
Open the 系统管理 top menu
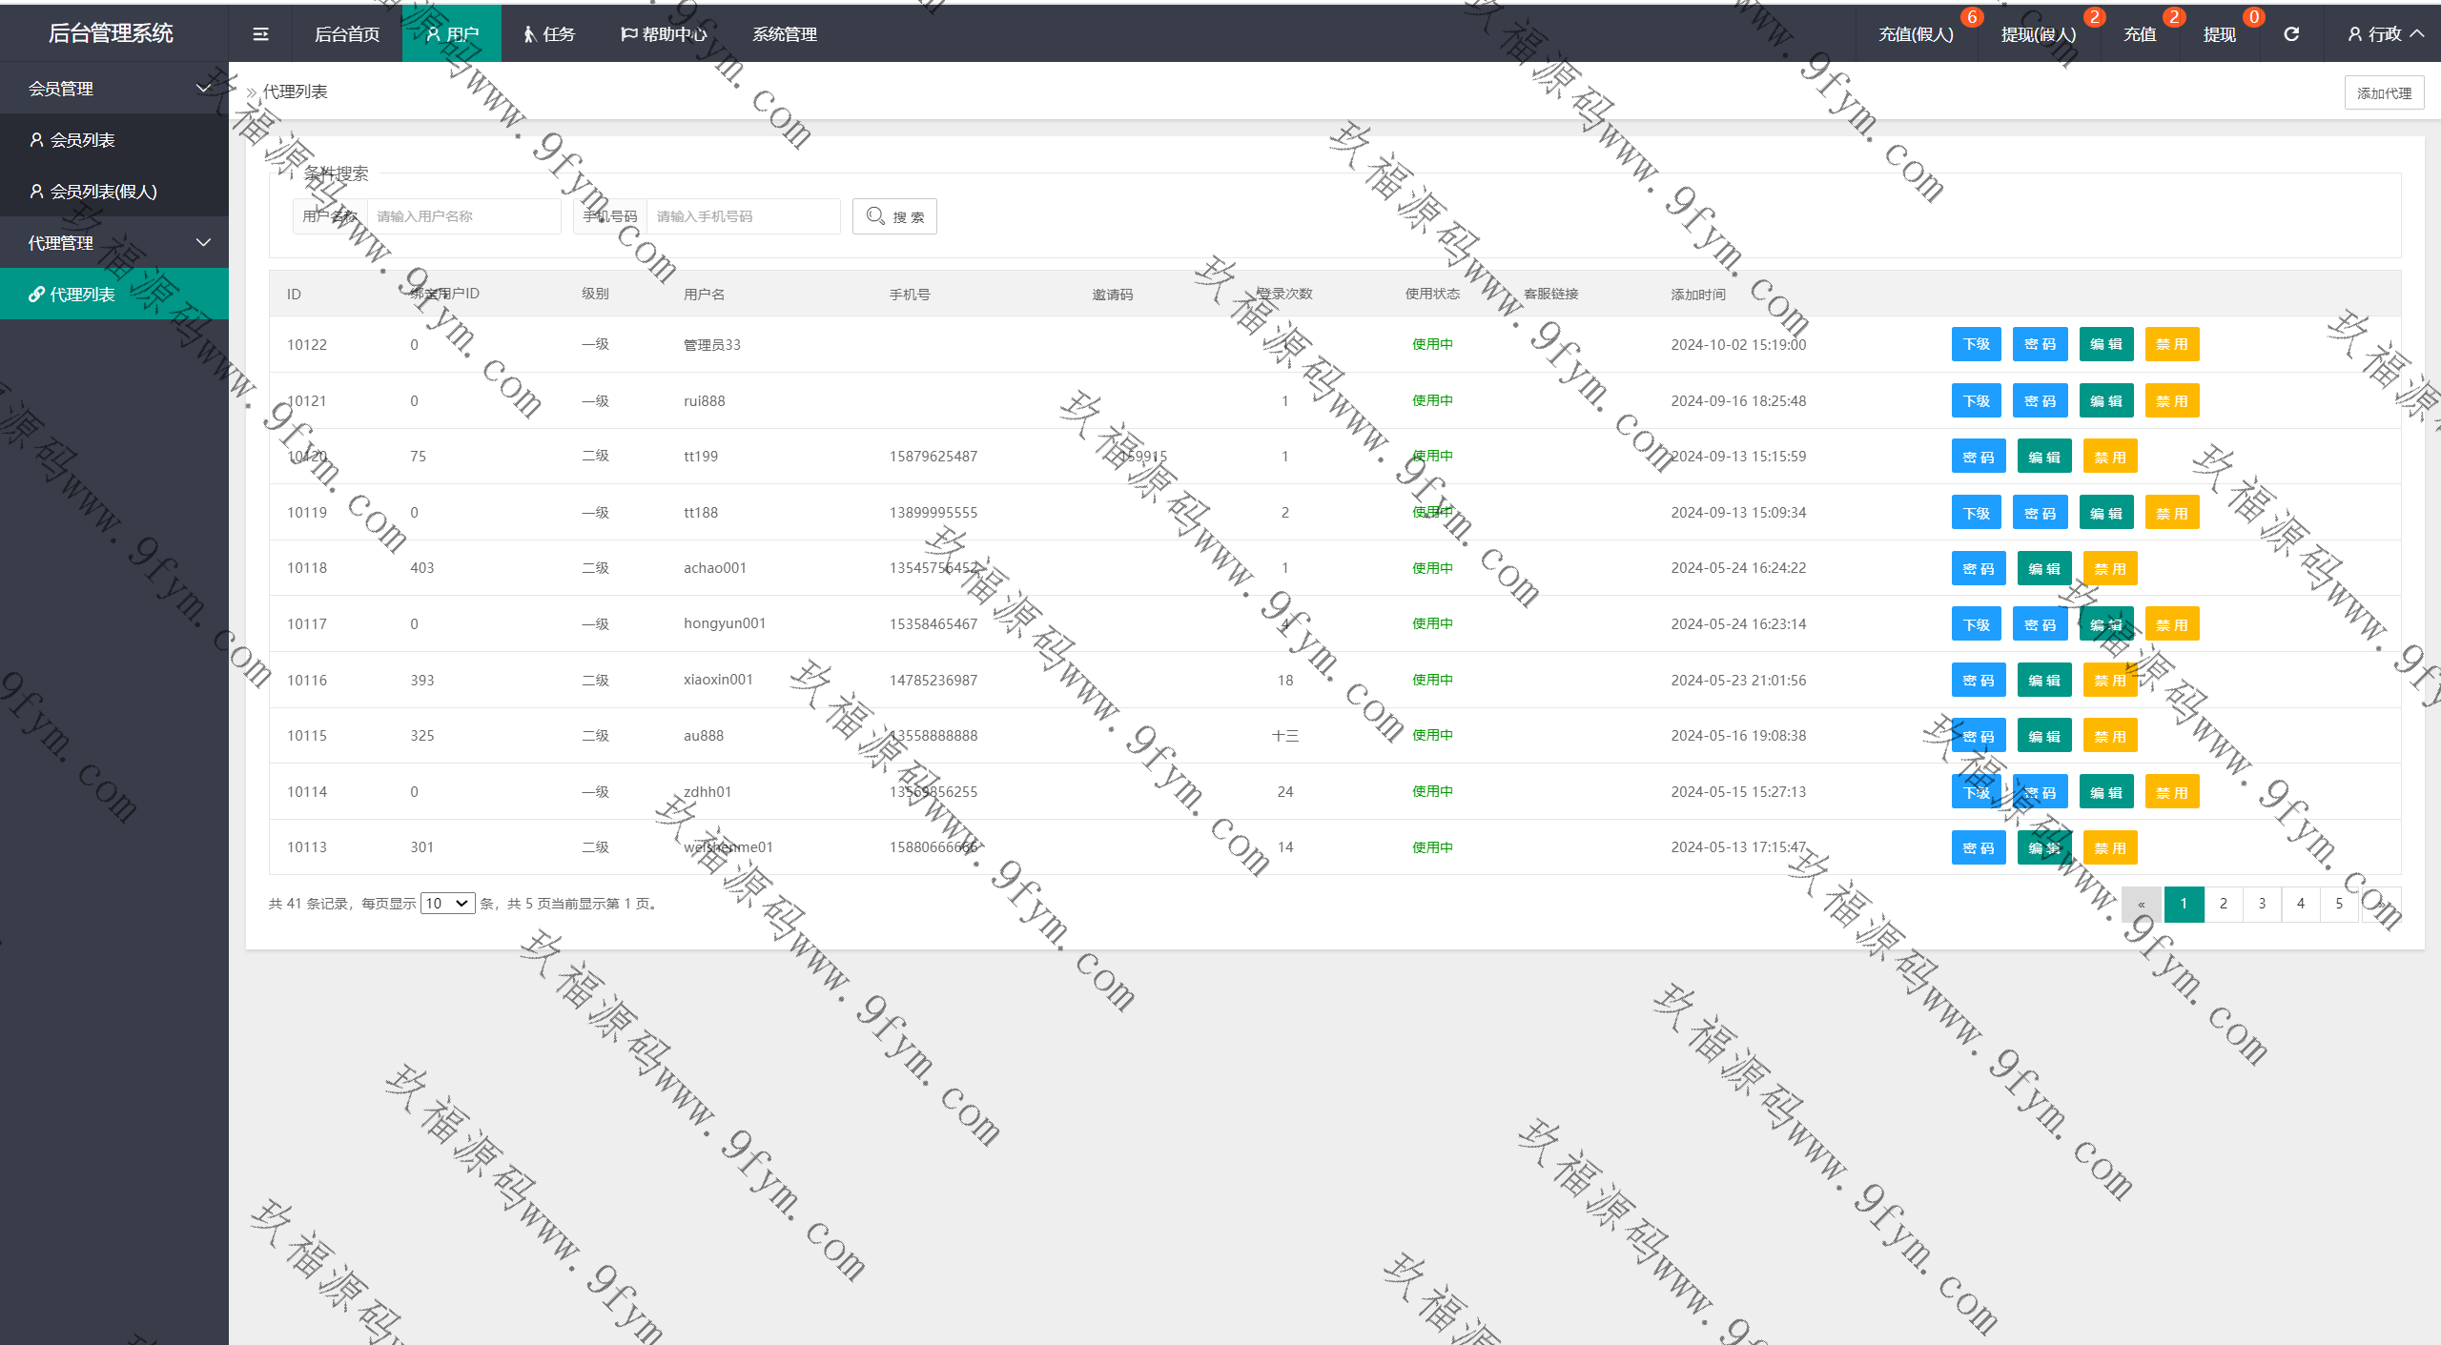tap(784, 34)
